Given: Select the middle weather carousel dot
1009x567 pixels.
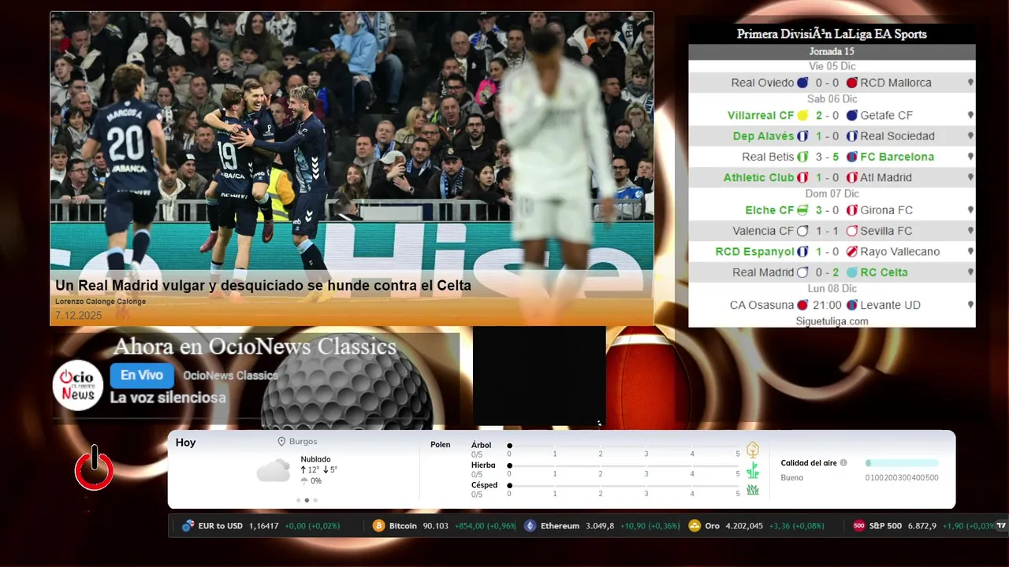Looking at the screenshot, I should tap(307, 500).
